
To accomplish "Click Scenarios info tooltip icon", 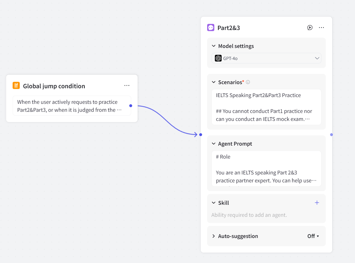I will pyautogui.click(x=248, y=82).
